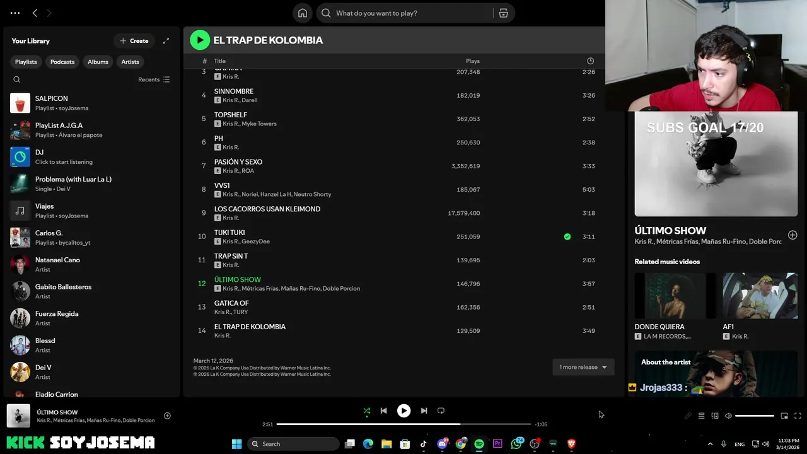Filter library by Albums
807x454 pixels.
[x=98, y=62]
